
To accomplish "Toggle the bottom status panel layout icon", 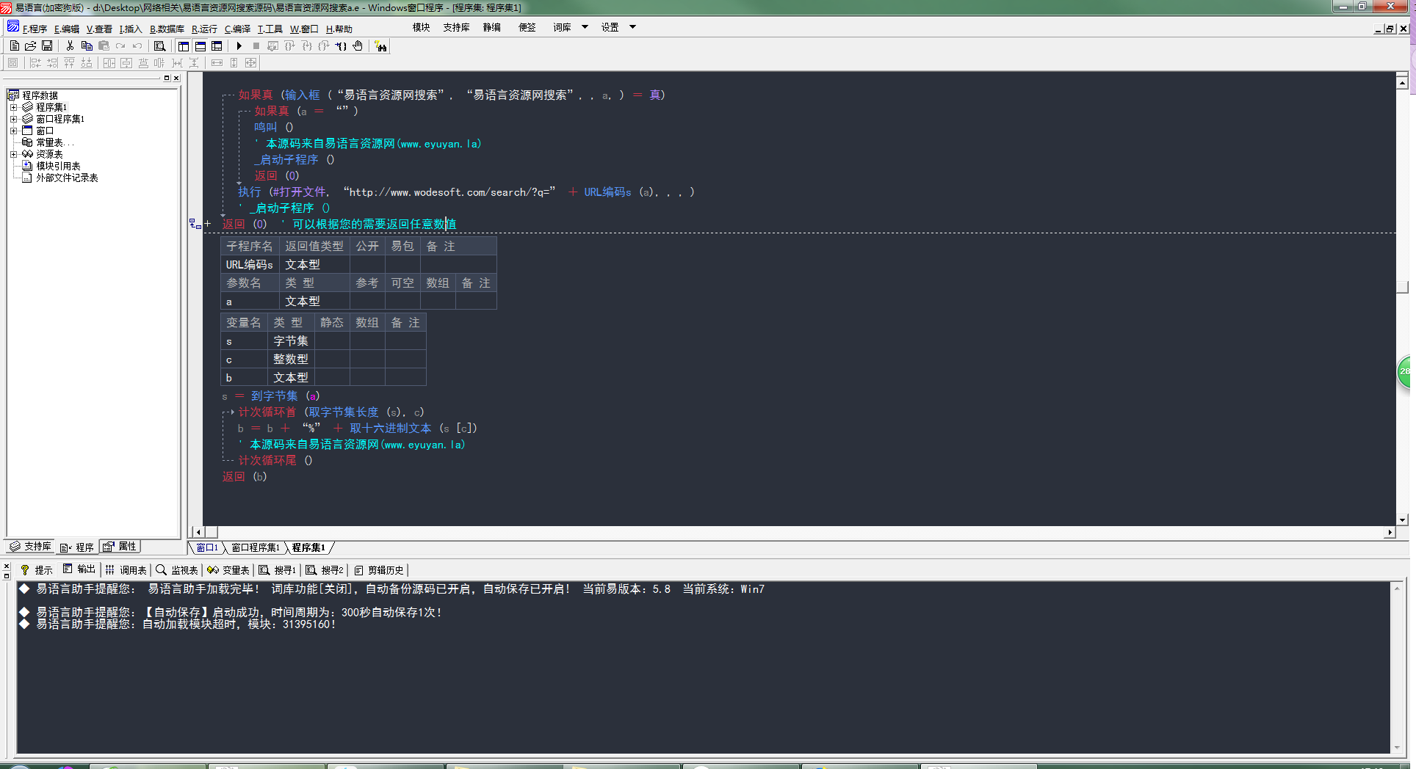I will 200,45.
